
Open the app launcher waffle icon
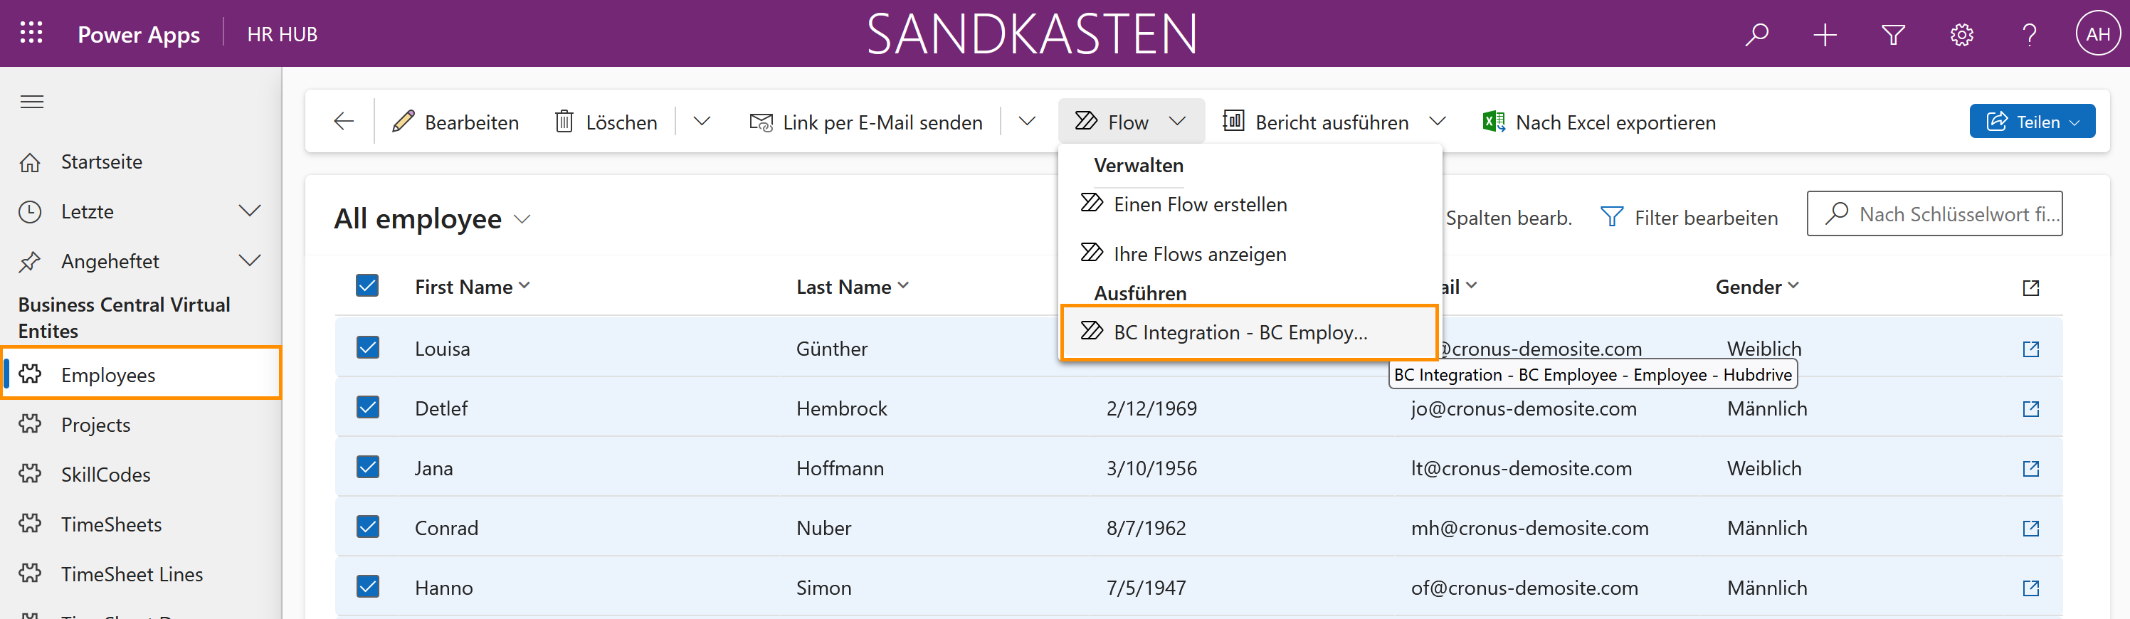click(31, 33)
